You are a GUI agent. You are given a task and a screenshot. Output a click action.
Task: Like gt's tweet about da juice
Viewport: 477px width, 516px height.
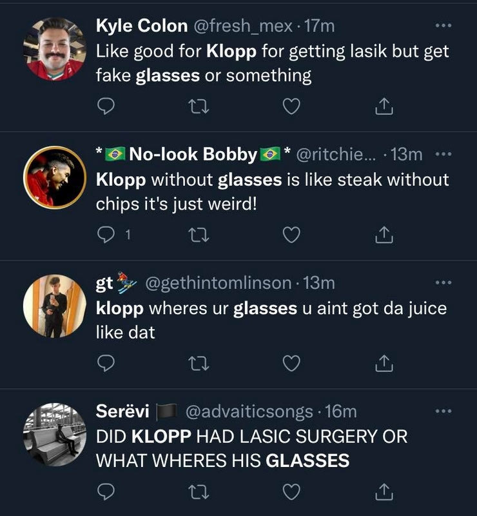click(291, 364)
